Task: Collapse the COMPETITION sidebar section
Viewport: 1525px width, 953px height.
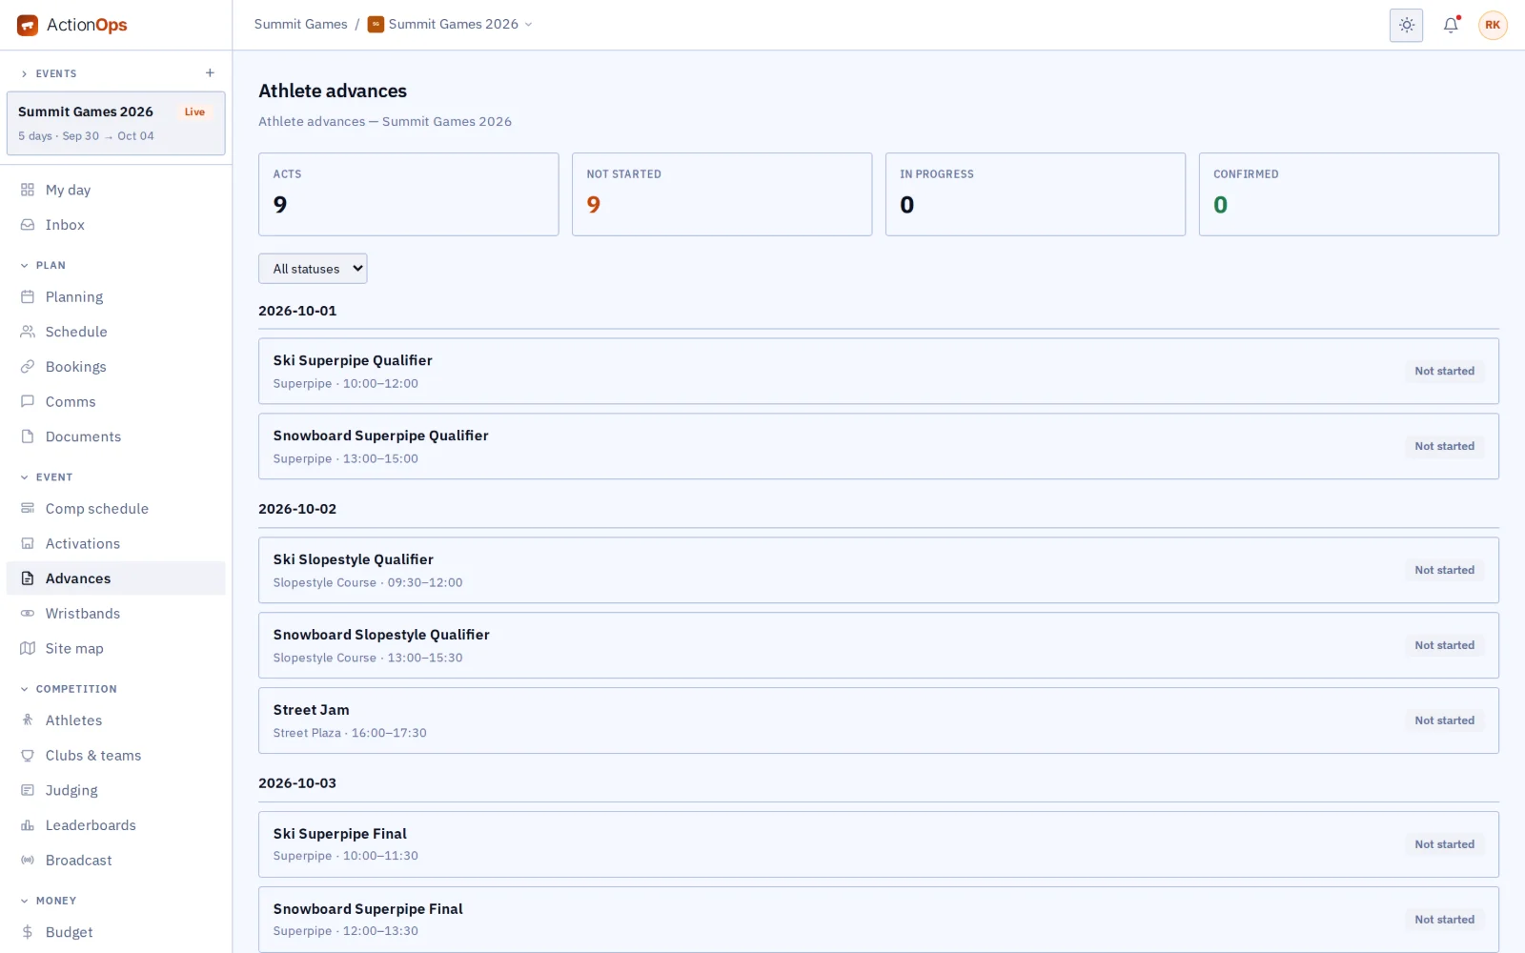Action: [68, 688]
